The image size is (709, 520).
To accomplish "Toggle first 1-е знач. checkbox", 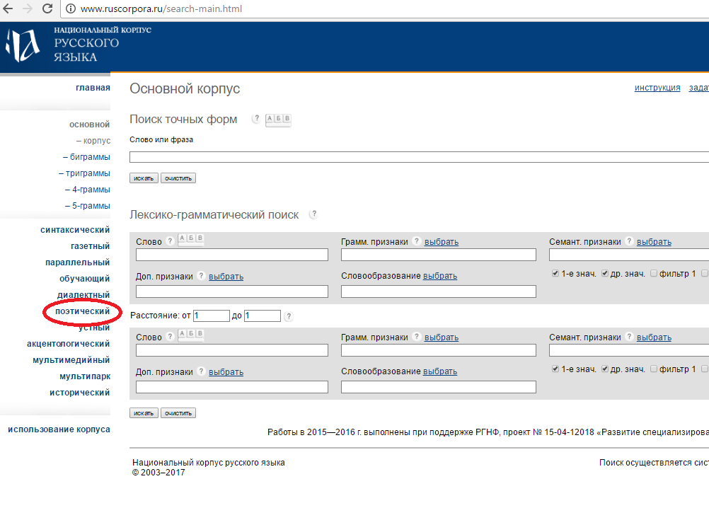I will tap(555, 273).
